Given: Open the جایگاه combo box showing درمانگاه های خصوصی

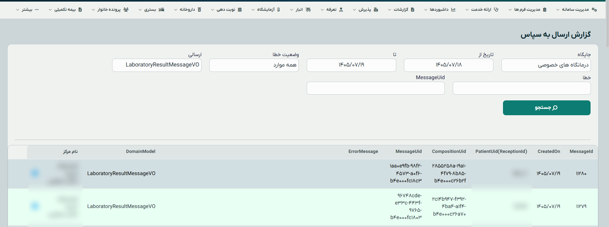Looking at the screenshot, I should pyautogui.click(x=546, y=65).
